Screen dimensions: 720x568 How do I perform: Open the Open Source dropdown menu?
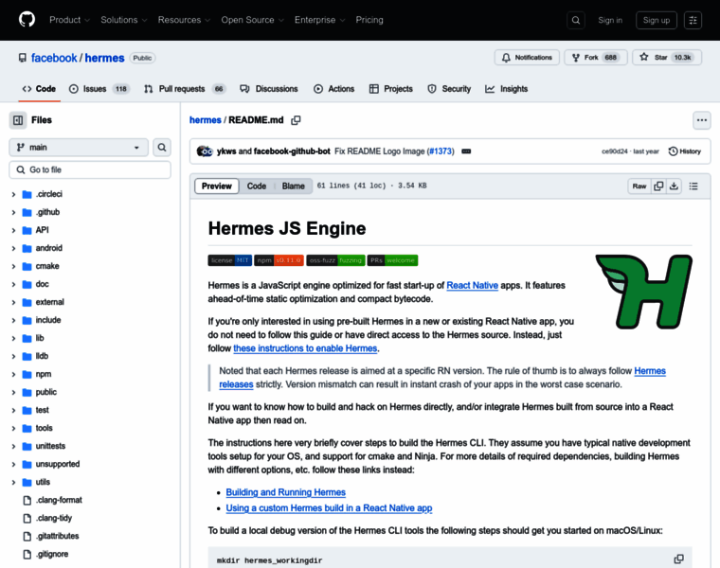click(x=253, y=20)
